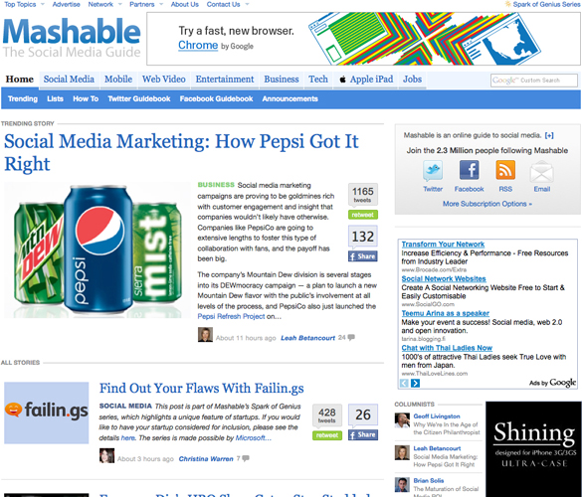The width and height of the screenshot is (582, 497).
Task: Click Christina Warren author avatar
Action: pos(106,455)
